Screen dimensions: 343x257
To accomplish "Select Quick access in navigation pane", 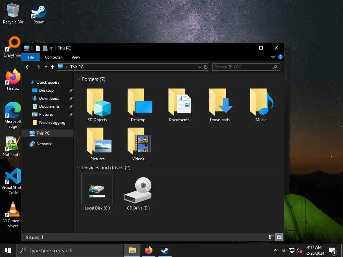I will [48, 82].
